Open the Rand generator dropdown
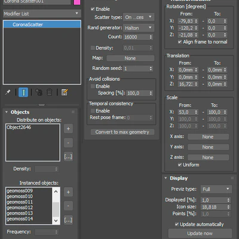 pyautogui.click(x=139, y=28)
